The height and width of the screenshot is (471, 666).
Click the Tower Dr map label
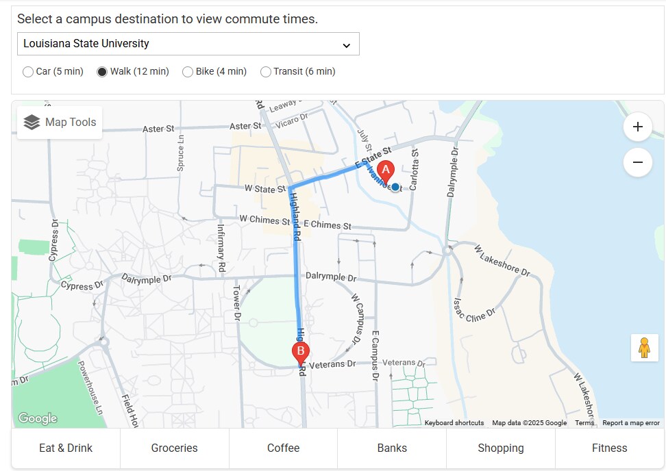(x=237, y=303)
